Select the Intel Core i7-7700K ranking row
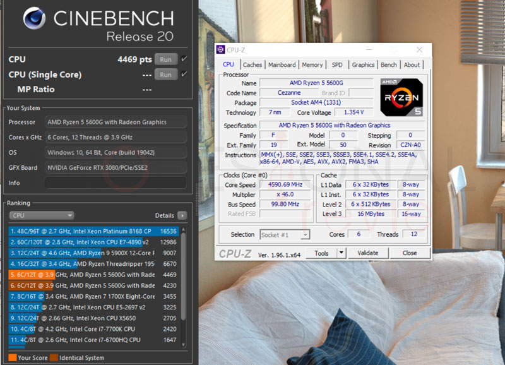Screen dimensions: 505x365 coord(93,329)
